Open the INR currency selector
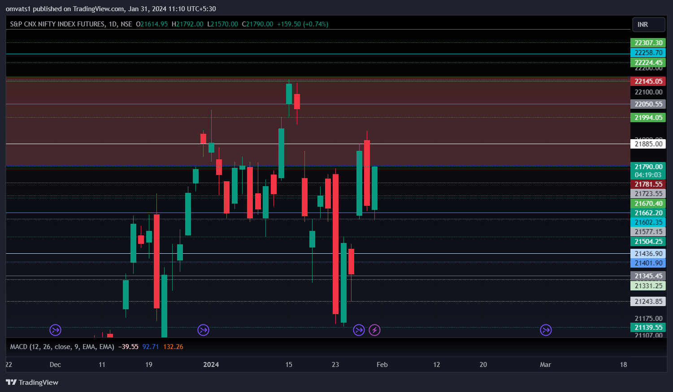The height and width of the screenshot is (392, 673). point(648,25)
